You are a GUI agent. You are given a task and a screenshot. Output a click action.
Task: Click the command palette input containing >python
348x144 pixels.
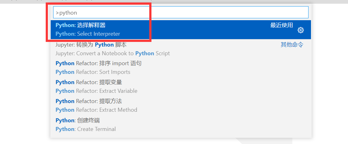[181, 12]
